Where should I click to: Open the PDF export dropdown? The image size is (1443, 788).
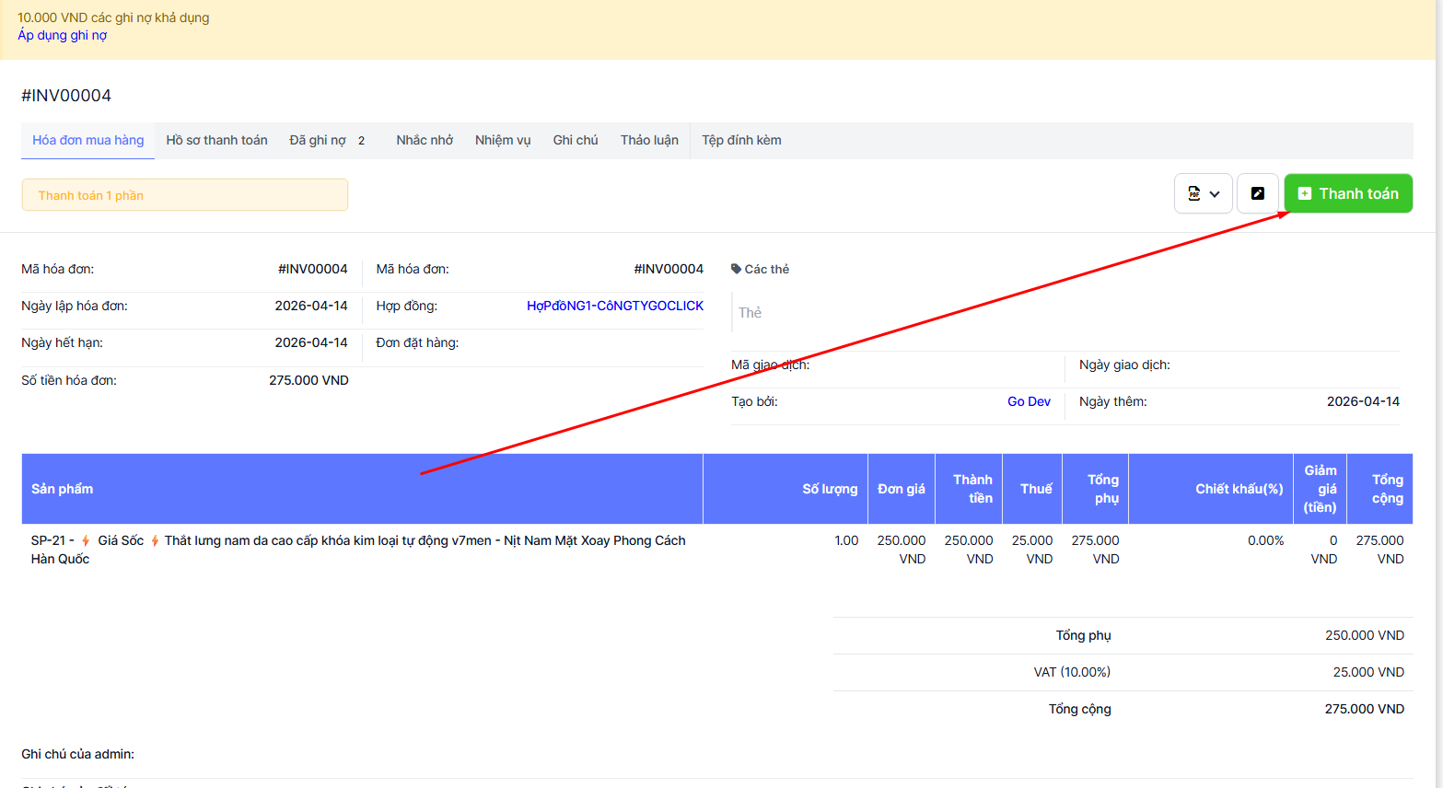tap(1203, 193)
